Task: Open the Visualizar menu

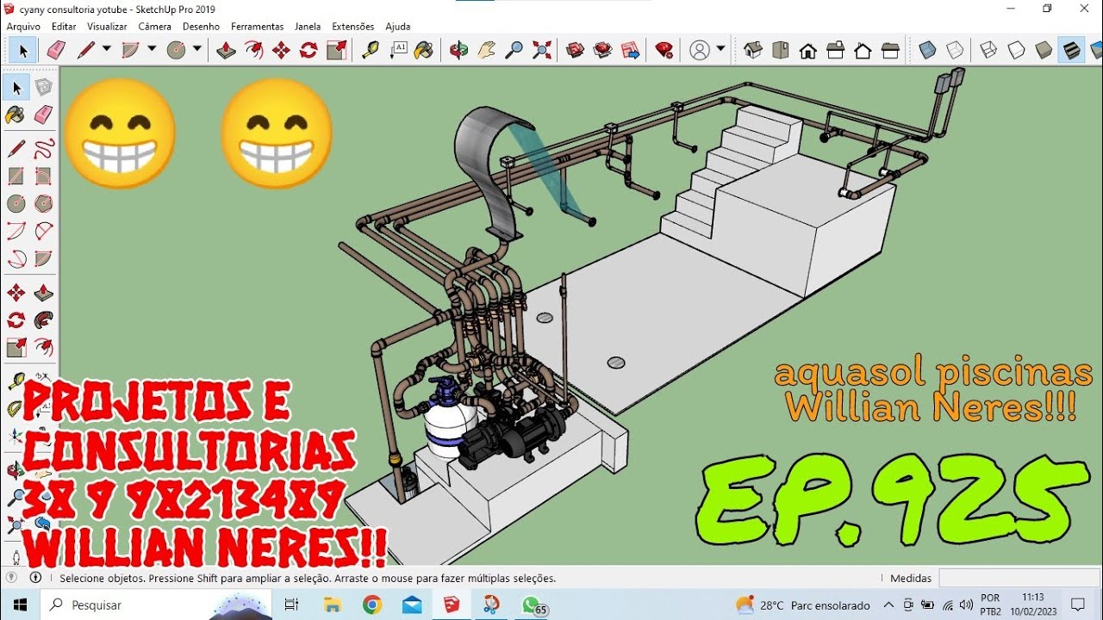Action: click(x=107, y=27)
